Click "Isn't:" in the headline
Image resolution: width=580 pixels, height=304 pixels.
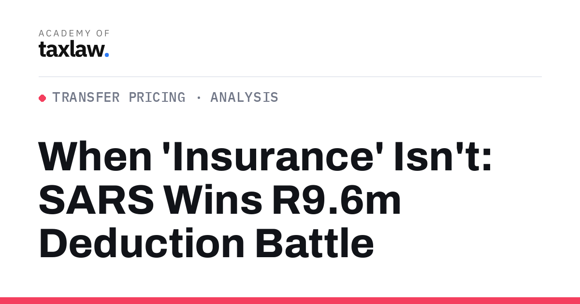click(443, 157)
